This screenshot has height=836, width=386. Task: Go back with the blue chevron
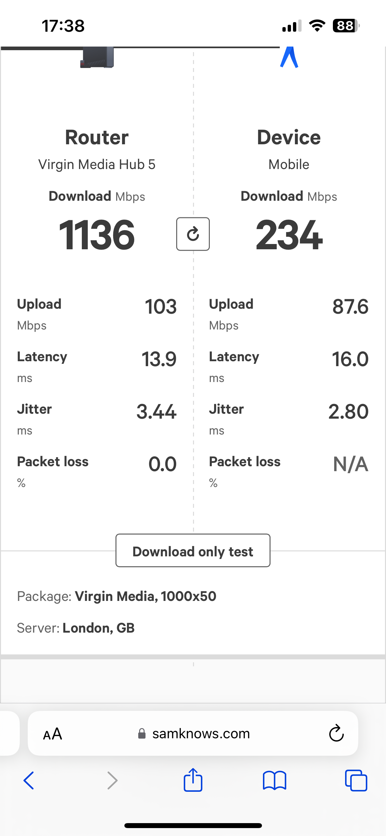pos(29,781)
